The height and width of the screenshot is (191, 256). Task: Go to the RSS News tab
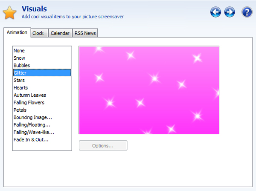click(85, 33)
